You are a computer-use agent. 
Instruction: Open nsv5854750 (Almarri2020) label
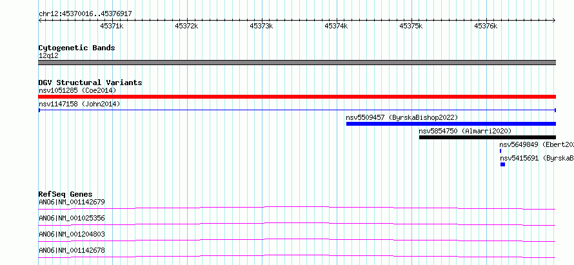(x=465, y=131)
